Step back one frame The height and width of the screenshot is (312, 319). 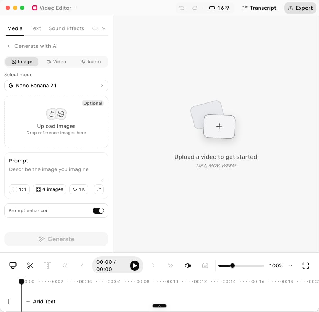[x=82, y=266]
